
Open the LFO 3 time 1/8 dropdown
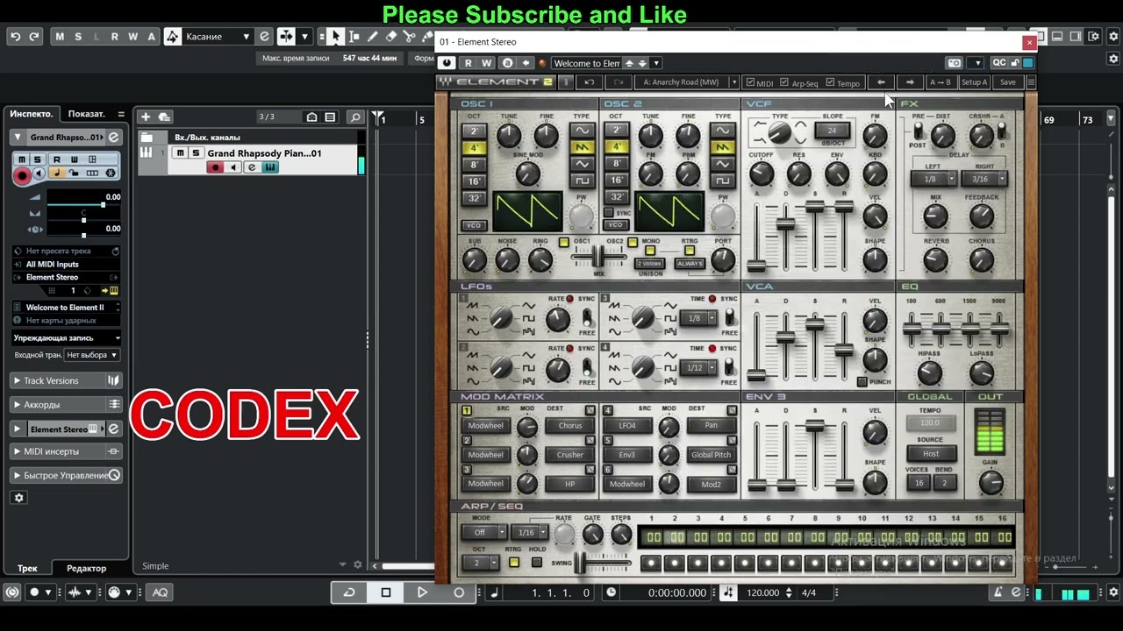[699, 318]
